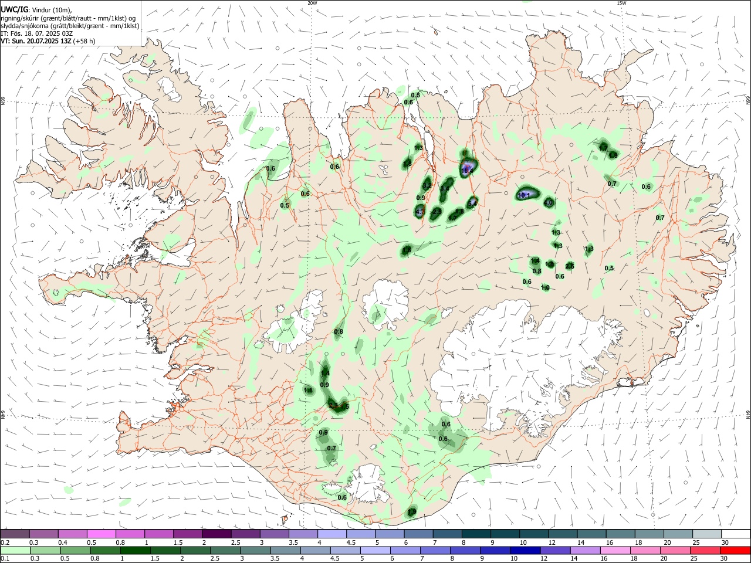Select the 5.4 precipitation label

(x=473, y=202)
